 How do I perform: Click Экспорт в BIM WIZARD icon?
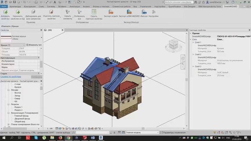[x=129, y=12]
